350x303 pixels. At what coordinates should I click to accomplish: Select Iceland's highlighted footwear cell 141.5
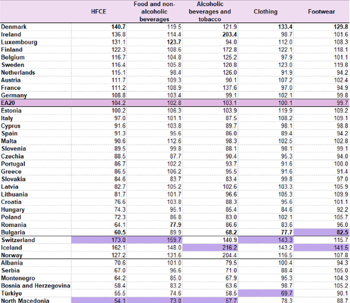(x=340, y=248)
